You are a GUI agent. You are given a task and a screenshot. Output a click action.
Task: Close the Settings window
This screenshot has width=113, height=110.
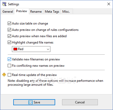(x=109, y=4)
